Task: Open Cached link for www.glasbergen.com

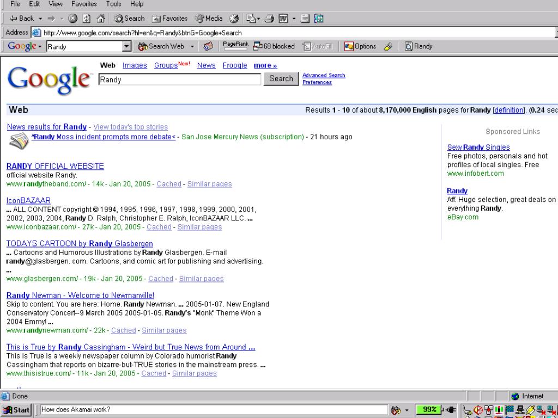Action: pyautogui.click(x=161, y=279)
